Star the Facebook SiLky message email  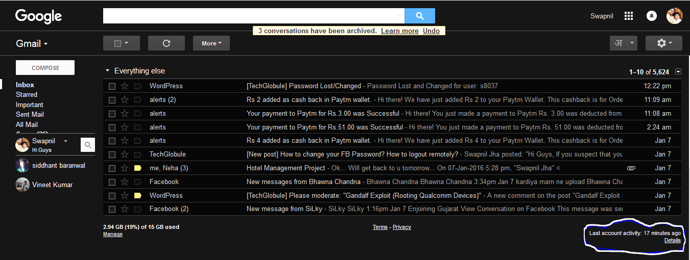point(125,209)
